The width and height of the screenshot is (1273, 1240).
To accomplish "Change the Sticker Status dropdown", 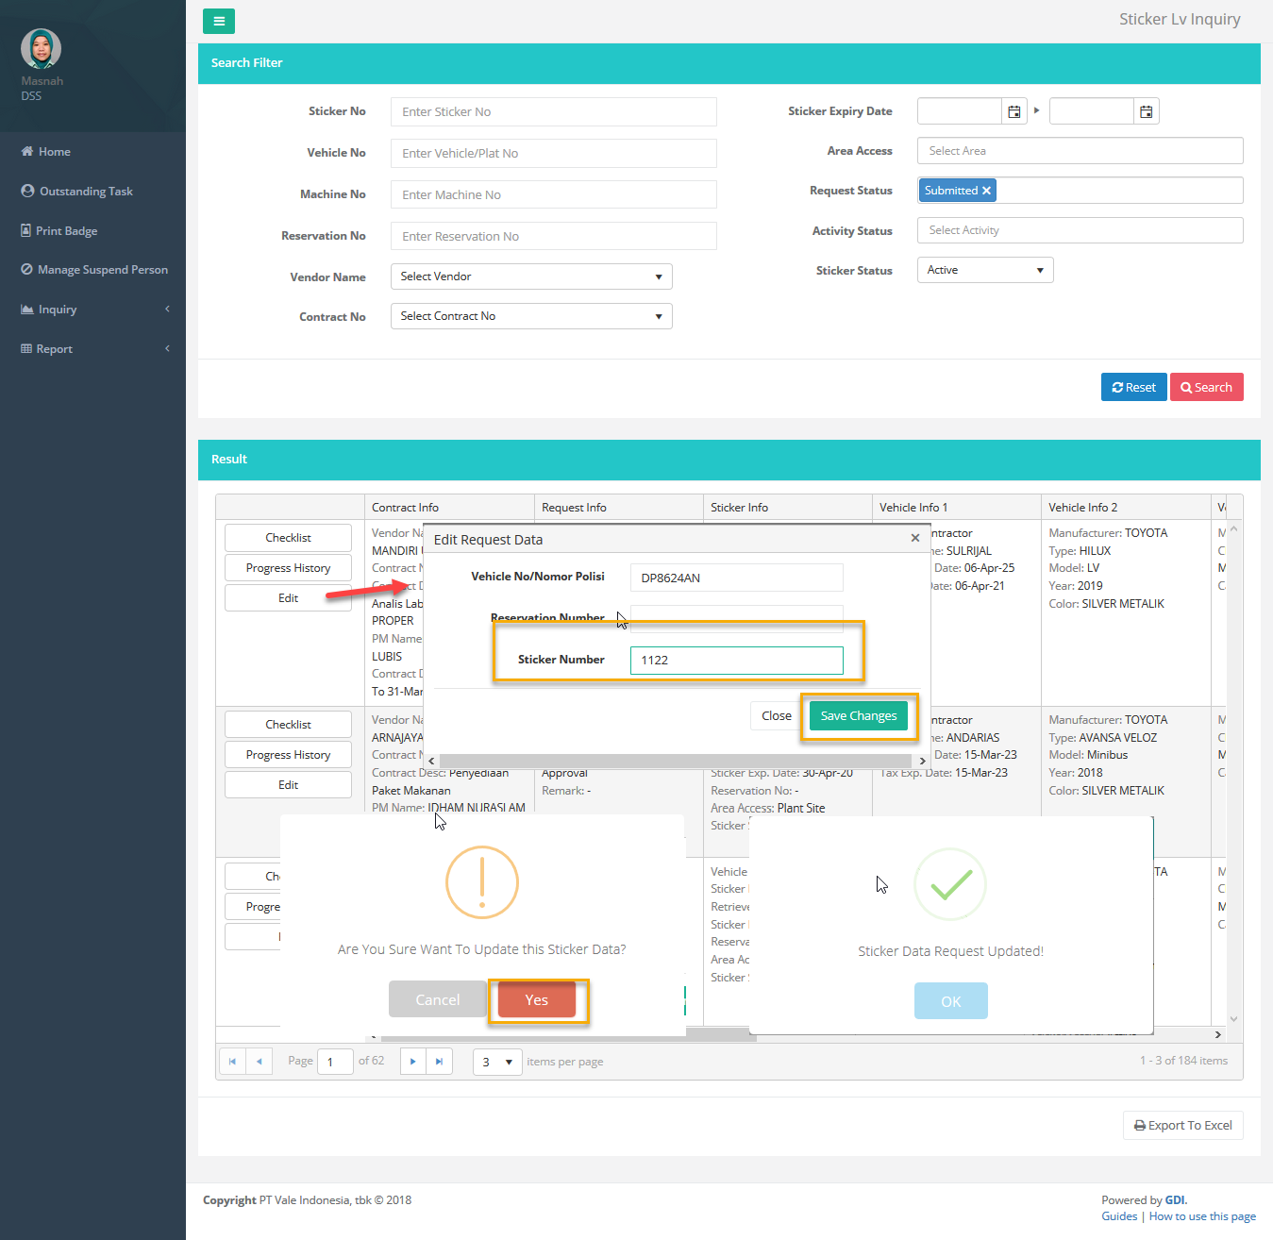I will [x=984, y=270].
